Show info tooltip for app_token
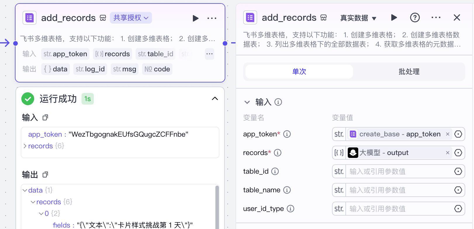 (x=287, y=134)
